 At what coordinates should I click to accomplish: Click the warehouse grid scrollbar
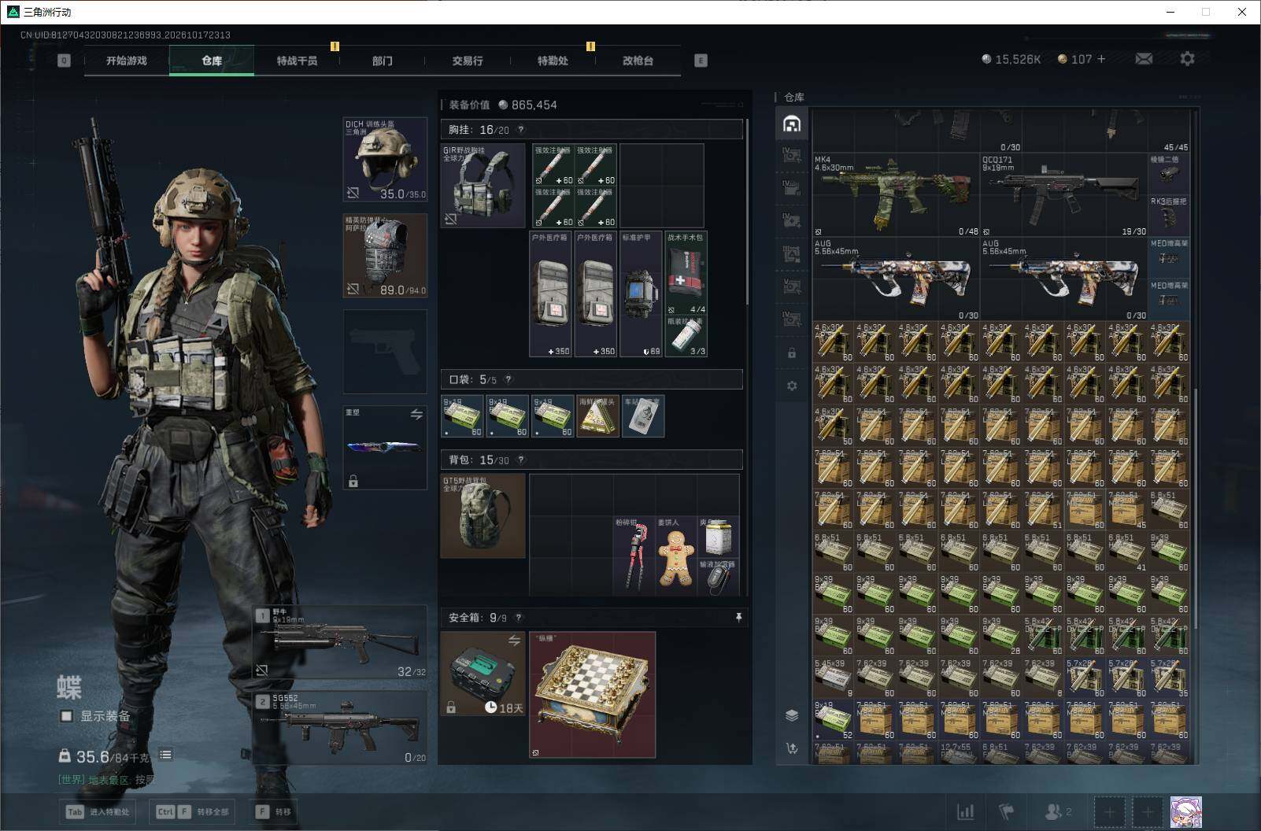click(x=1195, y=509)
